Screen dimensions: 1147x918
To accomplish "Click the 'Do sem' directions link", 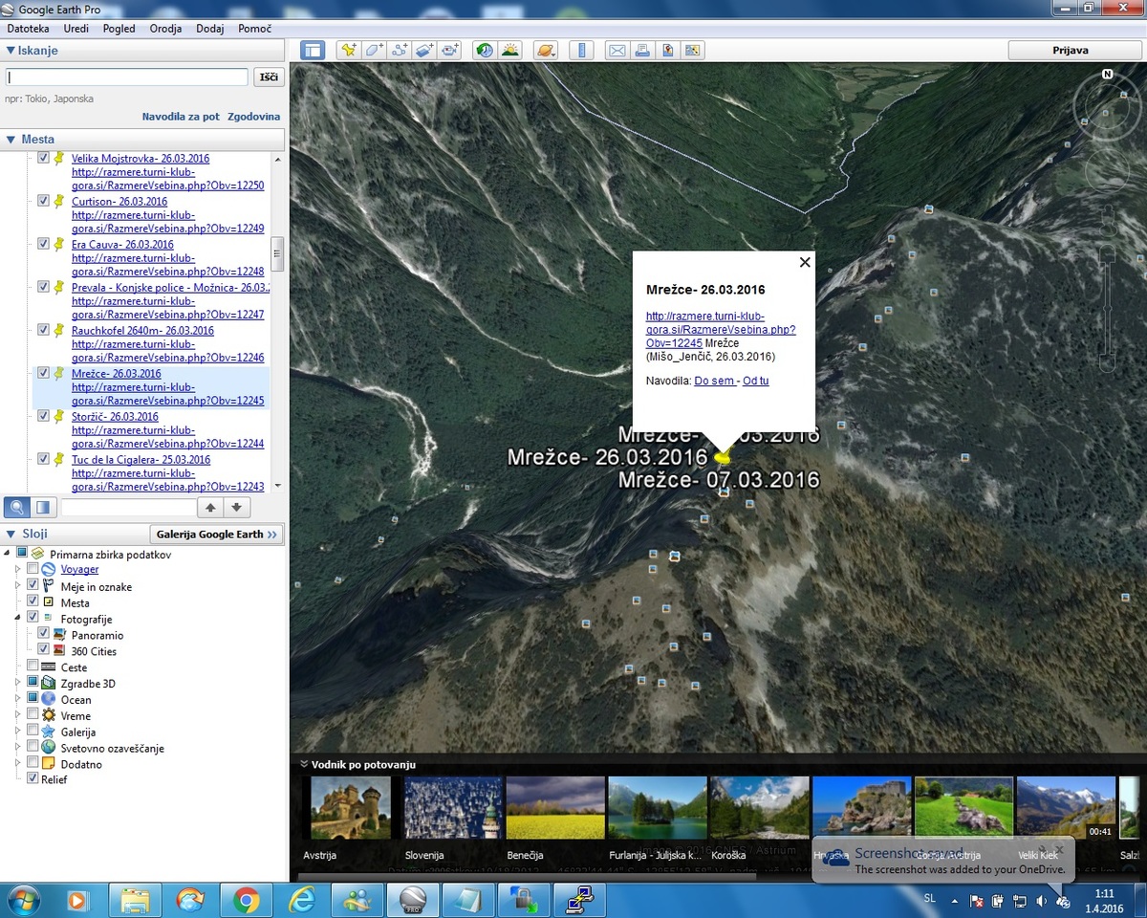I will click(x=714, y=381).
